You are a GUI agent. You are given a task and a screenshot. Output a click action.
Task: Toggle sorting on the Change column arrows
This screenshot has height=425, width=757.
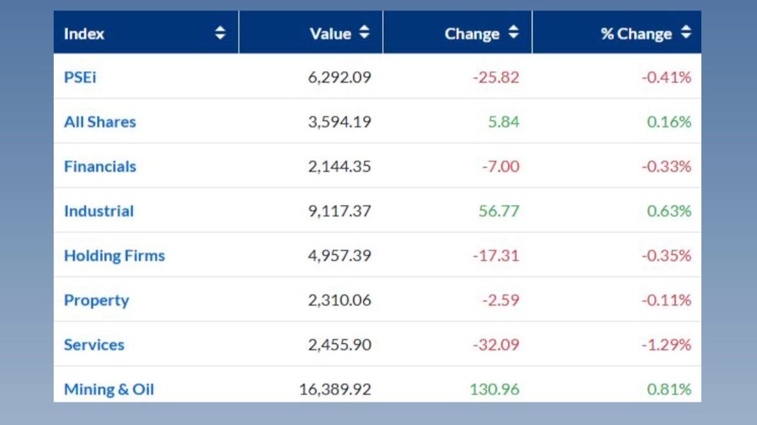point(513,32)
